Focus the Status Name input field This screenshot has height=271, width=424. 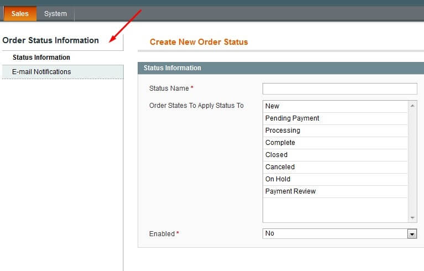[339, 88]
